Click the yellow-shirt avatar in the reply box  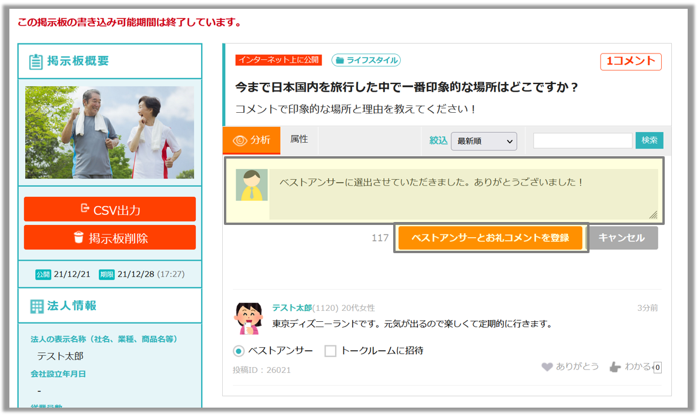(x=252, y=185)
